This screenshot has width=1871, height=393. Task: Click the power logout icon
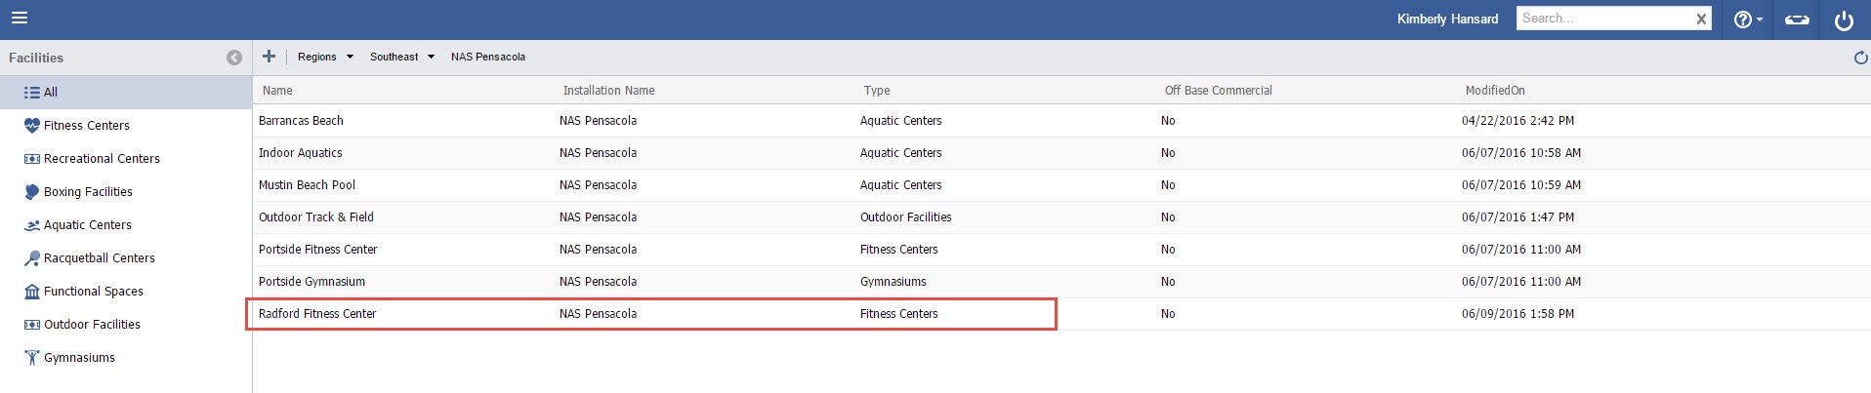coord(1844,20)
